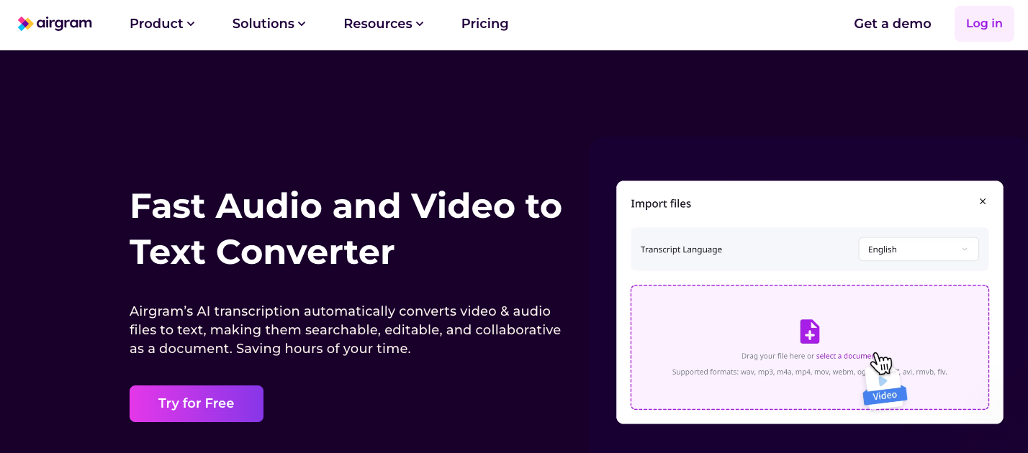This screenshot has height=453, width=1028.
Task: Click the Log in button
Action: point(983,23)
